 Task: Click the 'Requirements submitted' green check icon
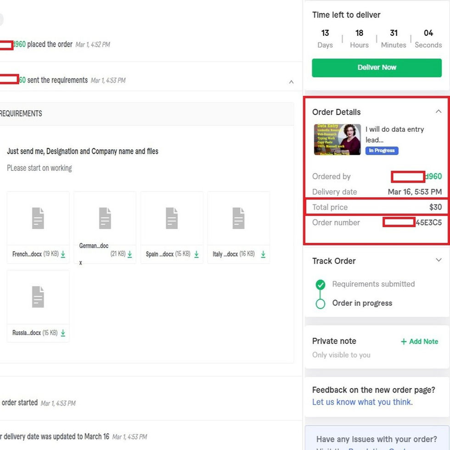(321, 284)
